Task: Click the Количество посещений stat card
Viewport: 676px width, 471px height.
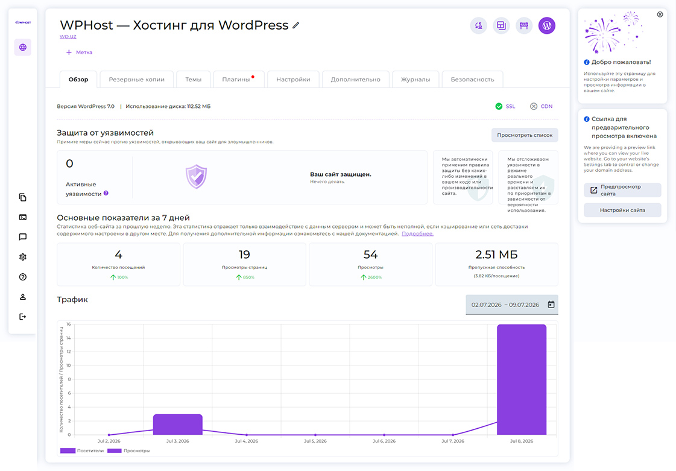Action: [119, 264]
